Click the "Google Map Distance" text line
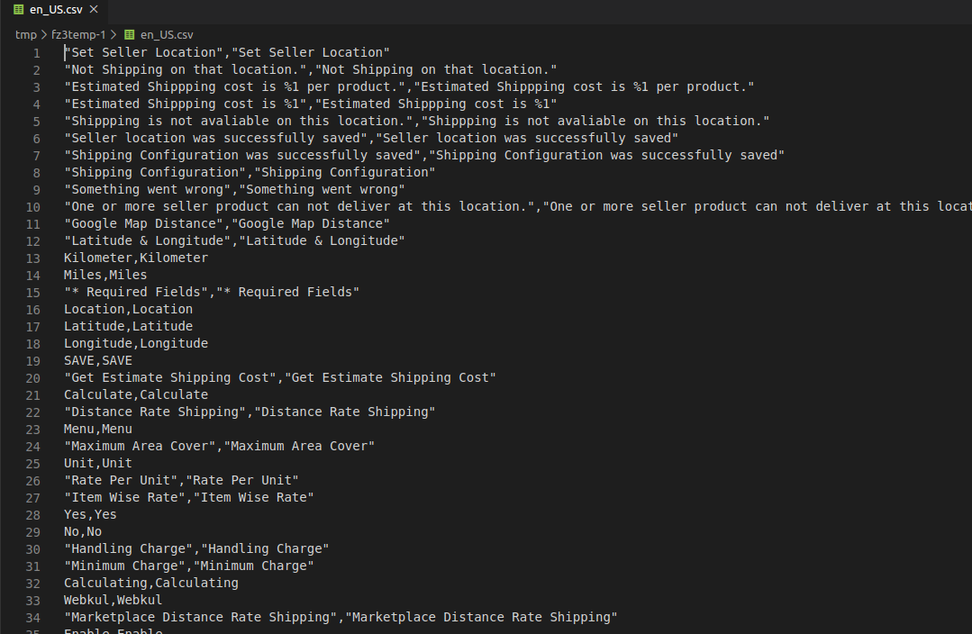Image resolution: width=972 pixels, height=634 pixels. pos(226,223)
